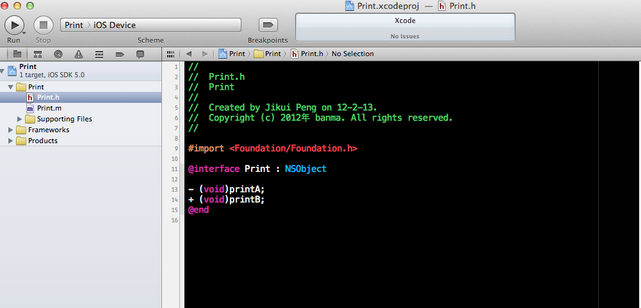Click line number 13 in gutter
Screen dimensions: 641x308
pyautogui.click(x=175, y=189)
